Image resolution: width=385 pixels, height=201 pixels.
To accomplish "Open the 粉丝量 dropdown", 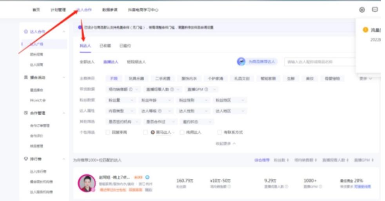I will coord(121,100).
